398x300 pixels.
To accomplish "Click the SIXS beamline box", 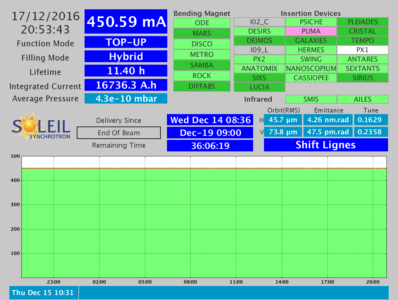I will (259, 78).
